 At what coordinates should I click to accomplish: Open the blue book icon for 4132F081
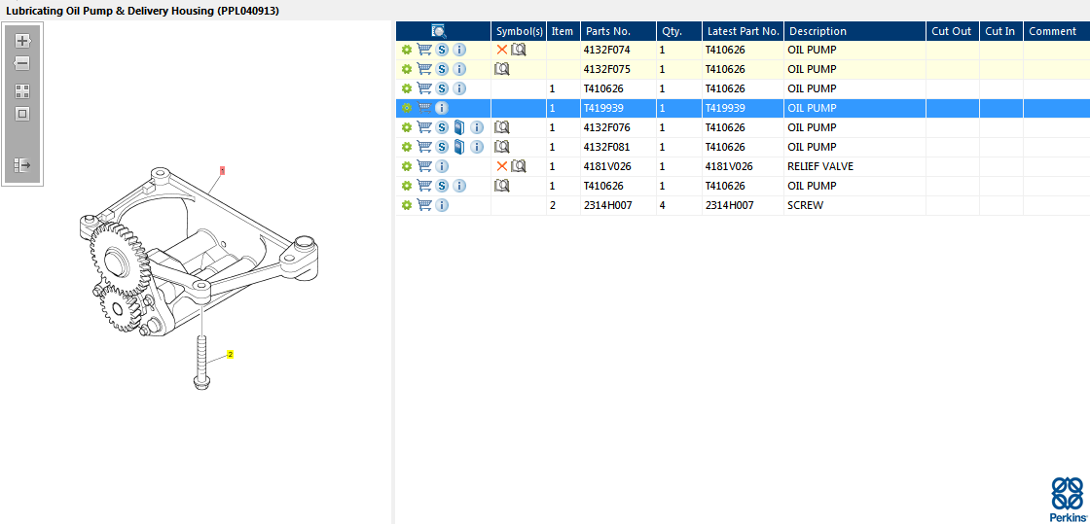458,147
